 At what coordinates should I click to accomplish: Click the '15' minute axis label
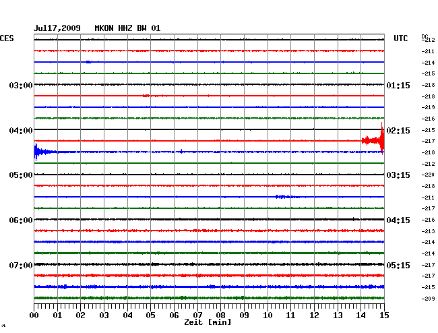pos(384,315)
